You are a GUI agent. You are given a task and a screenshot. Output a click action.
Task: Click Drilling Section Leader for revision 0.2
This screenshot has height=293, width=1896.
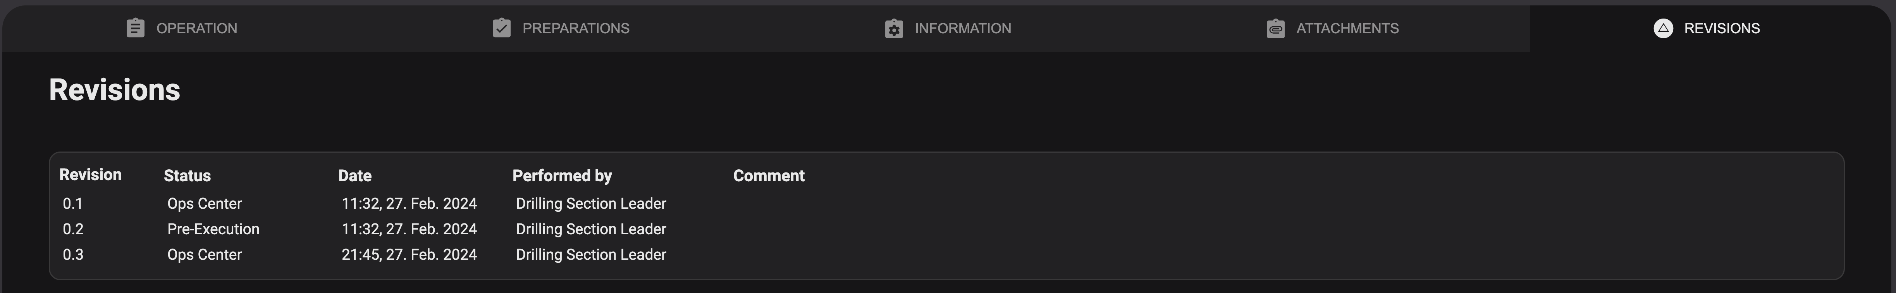click(590, 229)
